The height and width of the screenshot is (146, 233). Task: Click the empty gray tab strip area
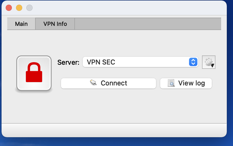pyautogui.click(x=148, y=24)
